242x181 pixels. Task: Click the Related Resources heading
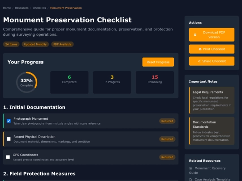205,161
